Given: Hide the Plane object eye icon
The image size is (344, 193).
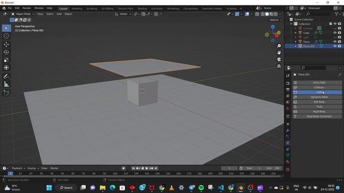Looking at the screenshot, I should pos(335,42).
